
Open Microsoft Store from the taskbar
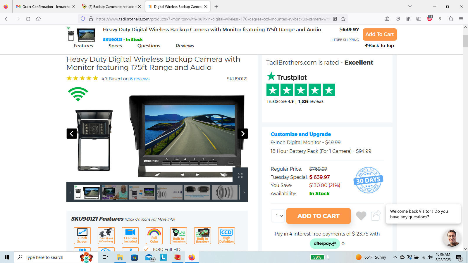pyautogui.click(x=134, y=257)
